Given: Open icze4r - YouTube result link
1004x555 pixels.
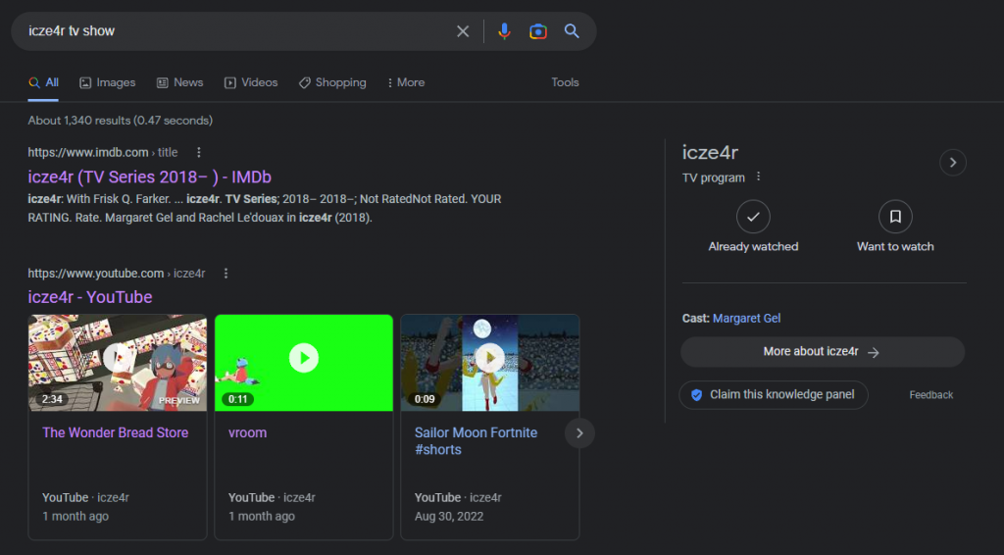Looking at the screenshot, I should [90, 297].
